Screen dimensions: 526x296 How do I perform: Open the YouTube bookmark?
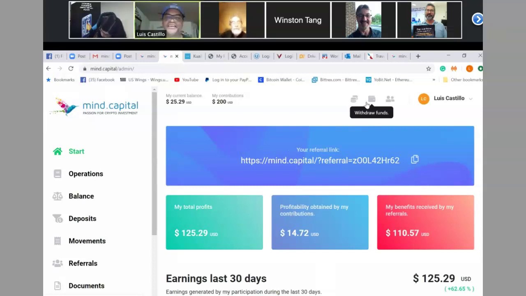point(186,80)
